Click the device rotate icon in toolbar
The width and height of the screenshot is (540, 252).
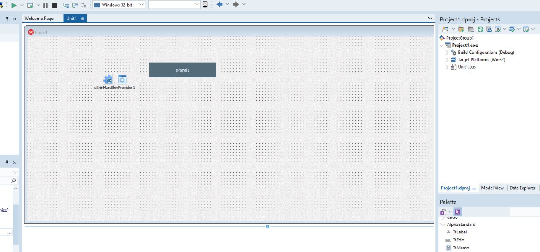click(205, 5)
